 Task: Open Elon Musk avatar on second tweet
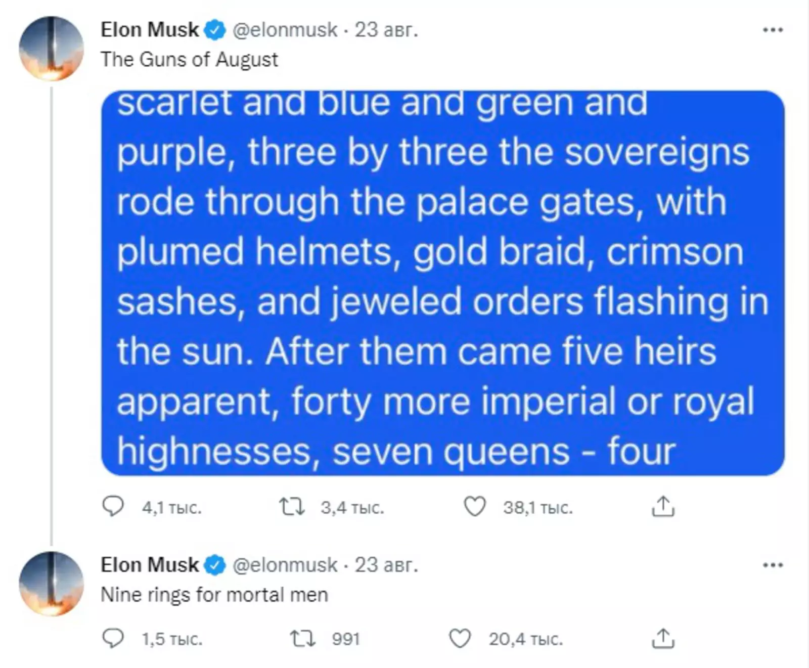51,584
